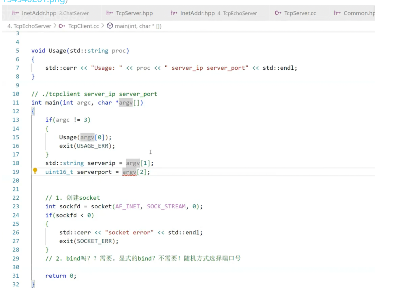
Task: Switch to the TcpServer.cc tab
Action: (300, 13)
